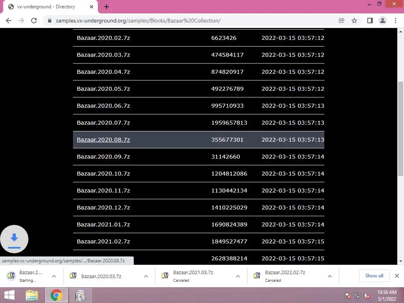Open the Bazaar.2020.02.7z file link

tap(103, 38)
